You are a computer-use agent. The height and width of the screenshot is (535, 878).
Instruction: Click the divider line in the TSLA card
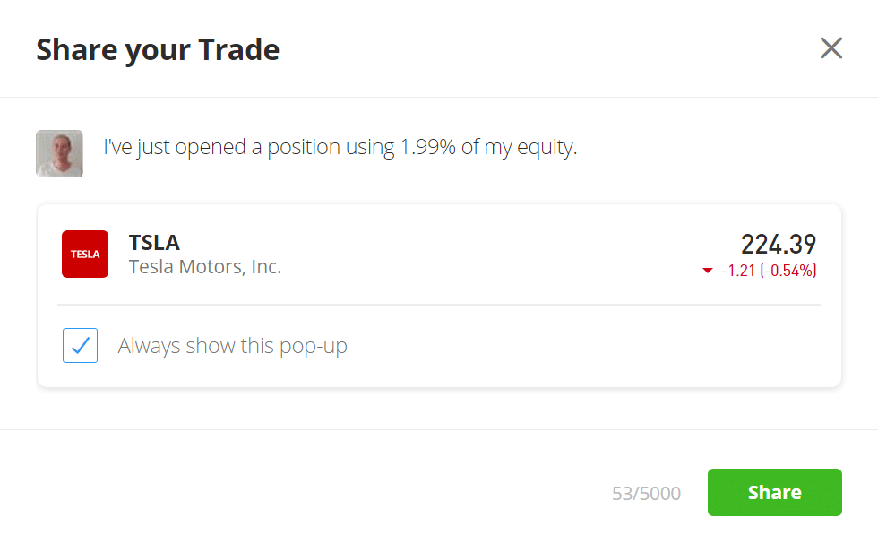tap(439, 305)
